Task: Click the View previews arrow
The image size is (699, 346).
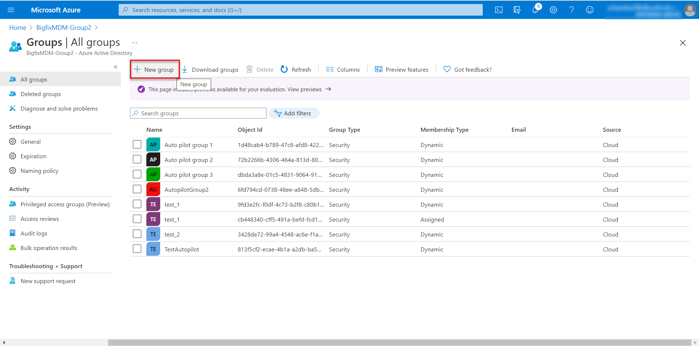Action: pos(328,89)
